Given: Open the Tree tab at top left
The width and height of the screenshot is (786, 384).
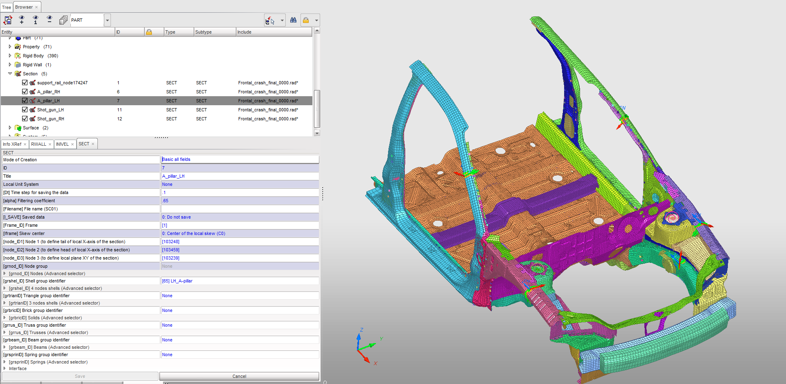Looking at the screenshot, I should [x=6, y=7].
